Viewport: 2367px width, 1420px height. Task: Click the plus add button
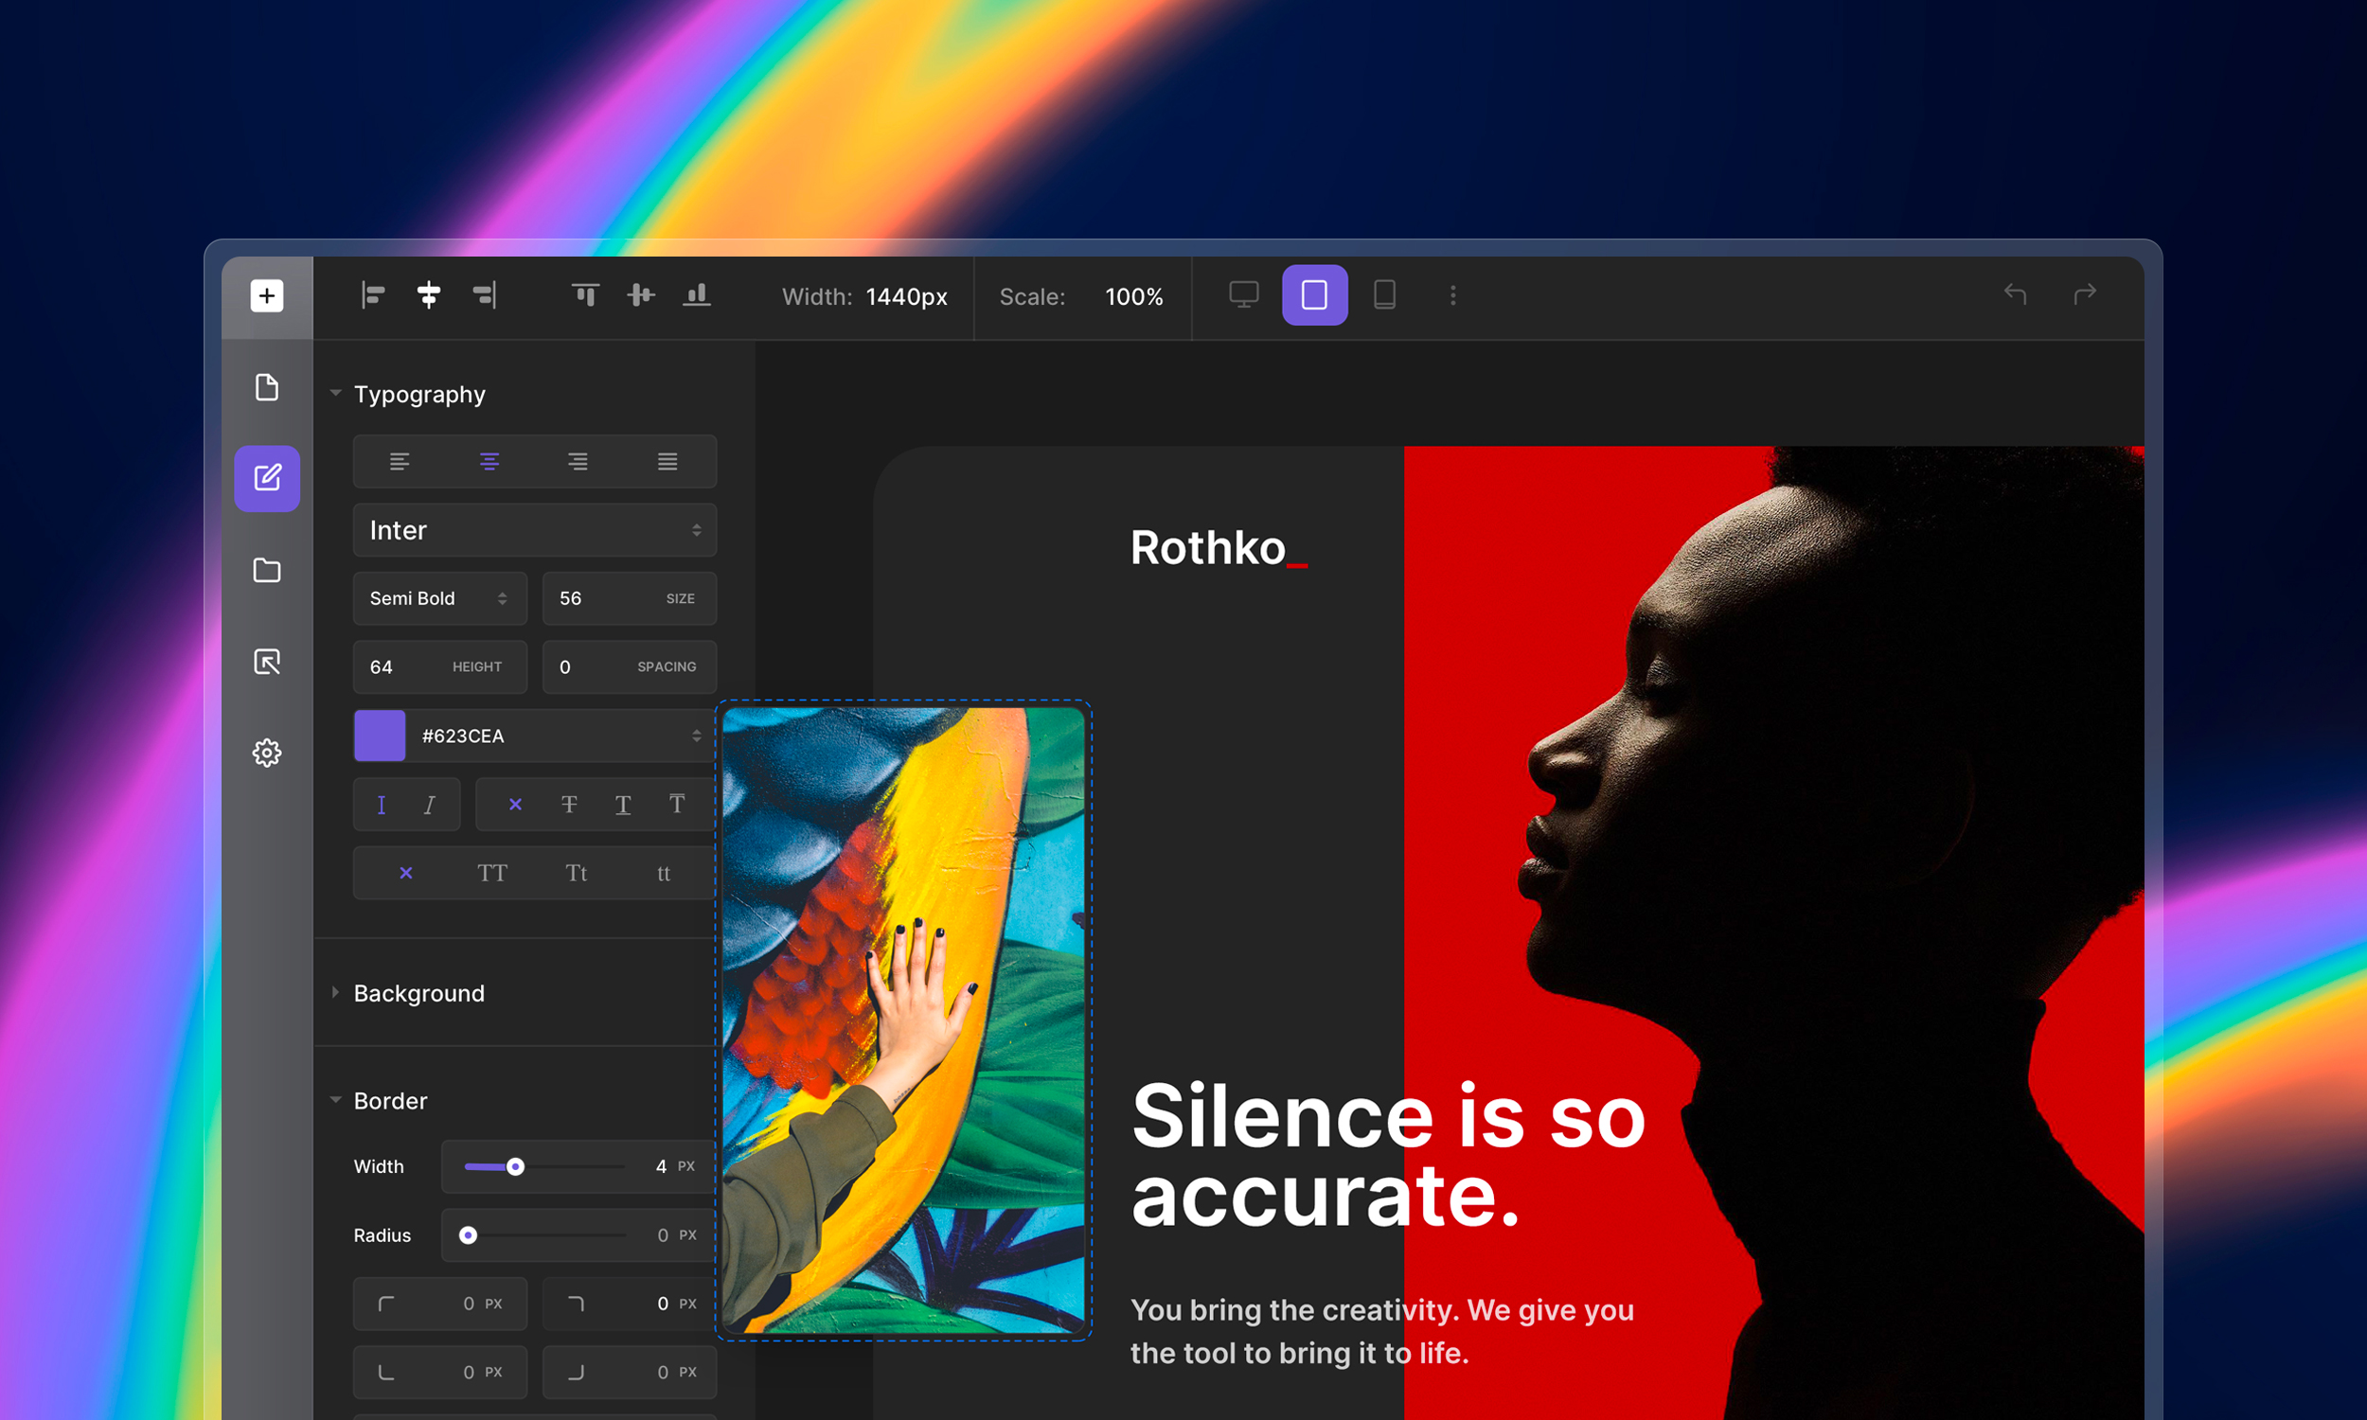tap(267, 295)
